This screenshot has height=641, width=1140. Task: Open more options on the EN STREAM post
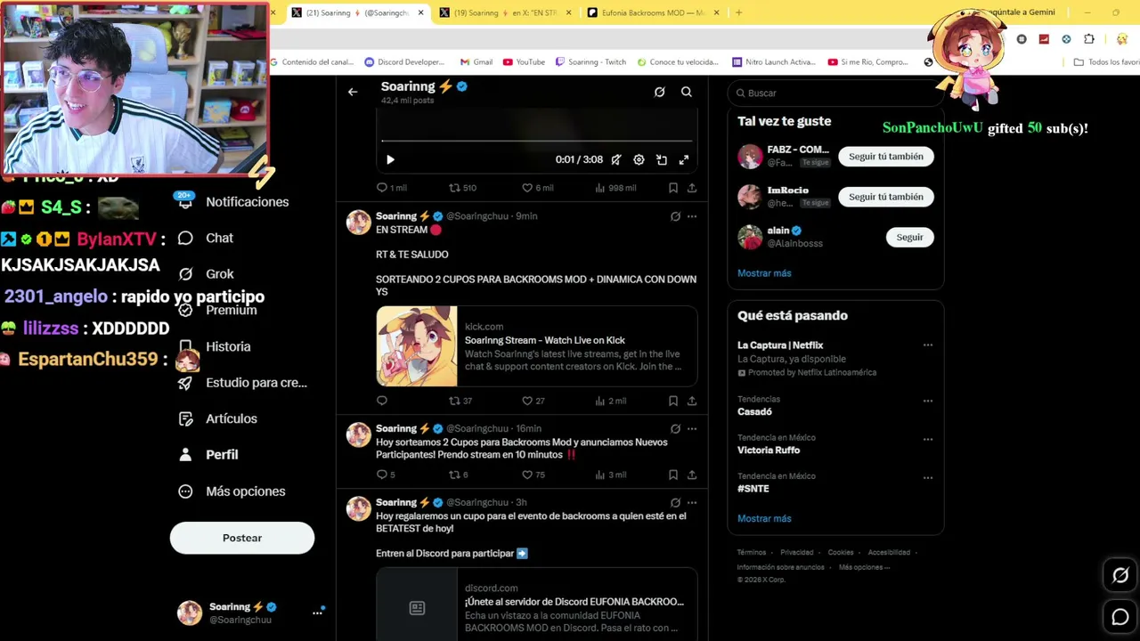tap(692, 216)
